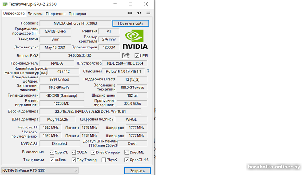308x175 pixels.
Task: Toggle the OpenGL 4.6 checkbox
Action: pos(127,160)
